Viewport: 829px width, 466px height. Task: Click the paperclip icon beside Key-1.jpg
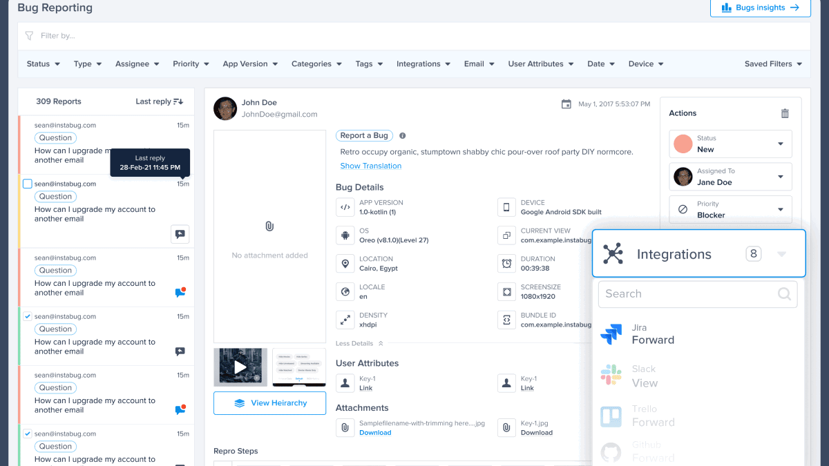click(506, 428)
